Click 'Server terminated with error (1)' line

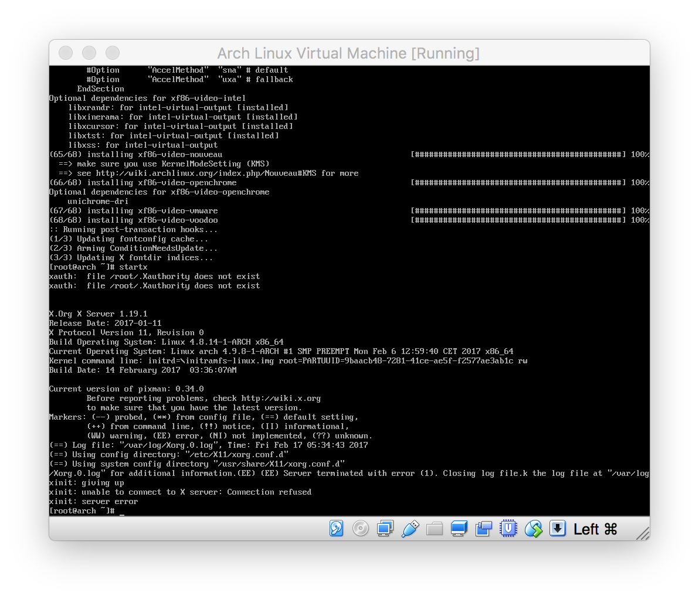(349, 474)
